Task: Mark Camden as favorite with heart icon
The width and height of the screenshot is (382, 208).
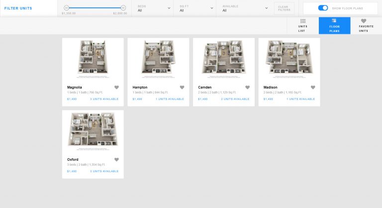Action: click(x=248, y=87)
